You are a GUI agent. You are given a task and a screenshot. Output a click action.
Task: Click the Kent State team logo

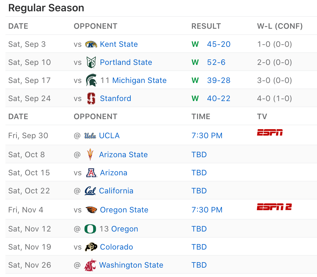point(91,44)
